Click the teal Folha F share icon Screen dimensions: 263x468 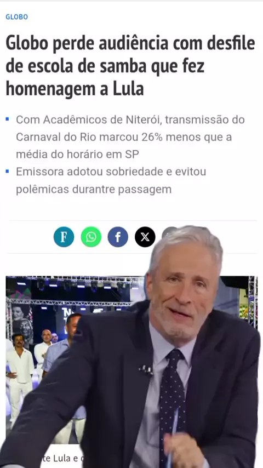[64, 237]
